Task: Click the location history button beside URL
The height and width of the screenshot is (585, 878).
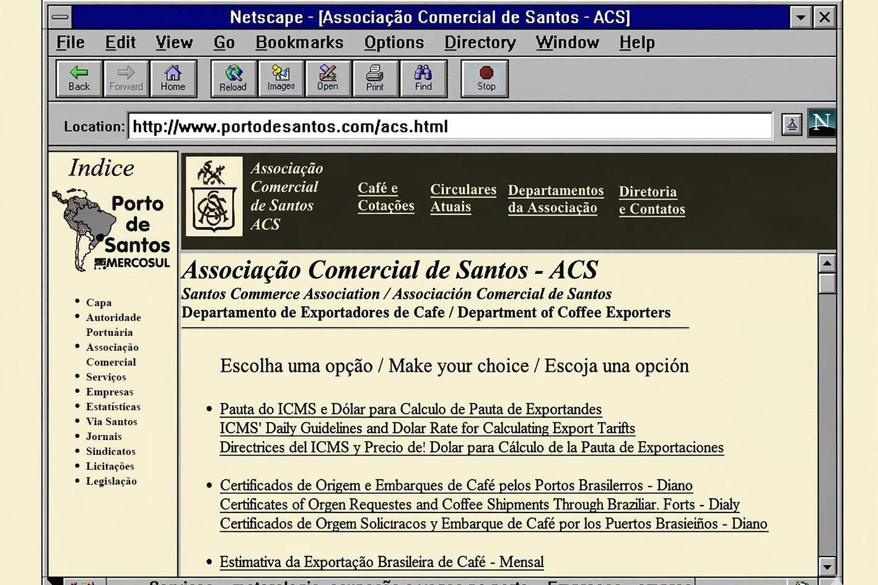Action: click(792, 125)
